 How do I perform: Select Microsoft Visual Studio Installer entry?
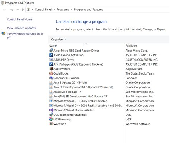coord(74,110)
